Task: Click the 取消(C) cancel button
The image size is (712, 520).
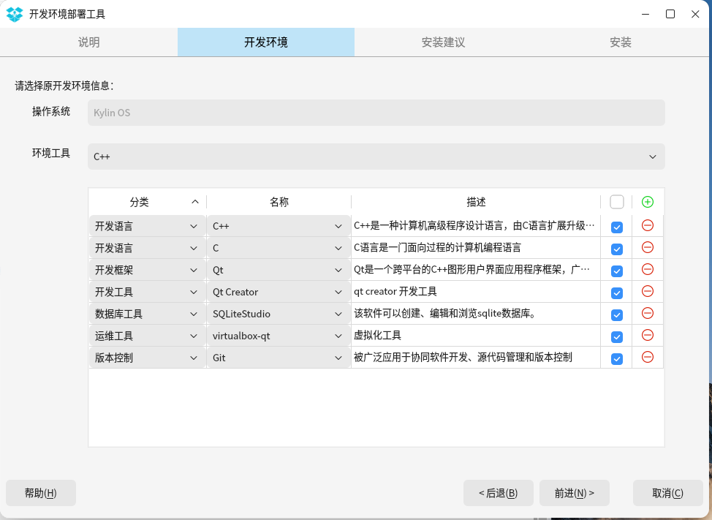Action: tap(668, 493)
